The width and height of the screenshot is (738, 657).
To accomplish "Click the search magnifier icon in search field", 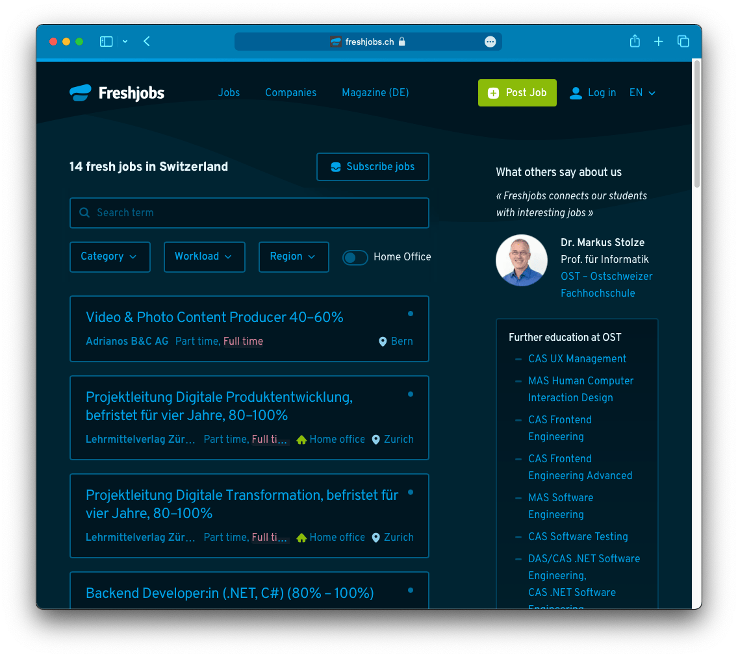I will pos(84,212).
